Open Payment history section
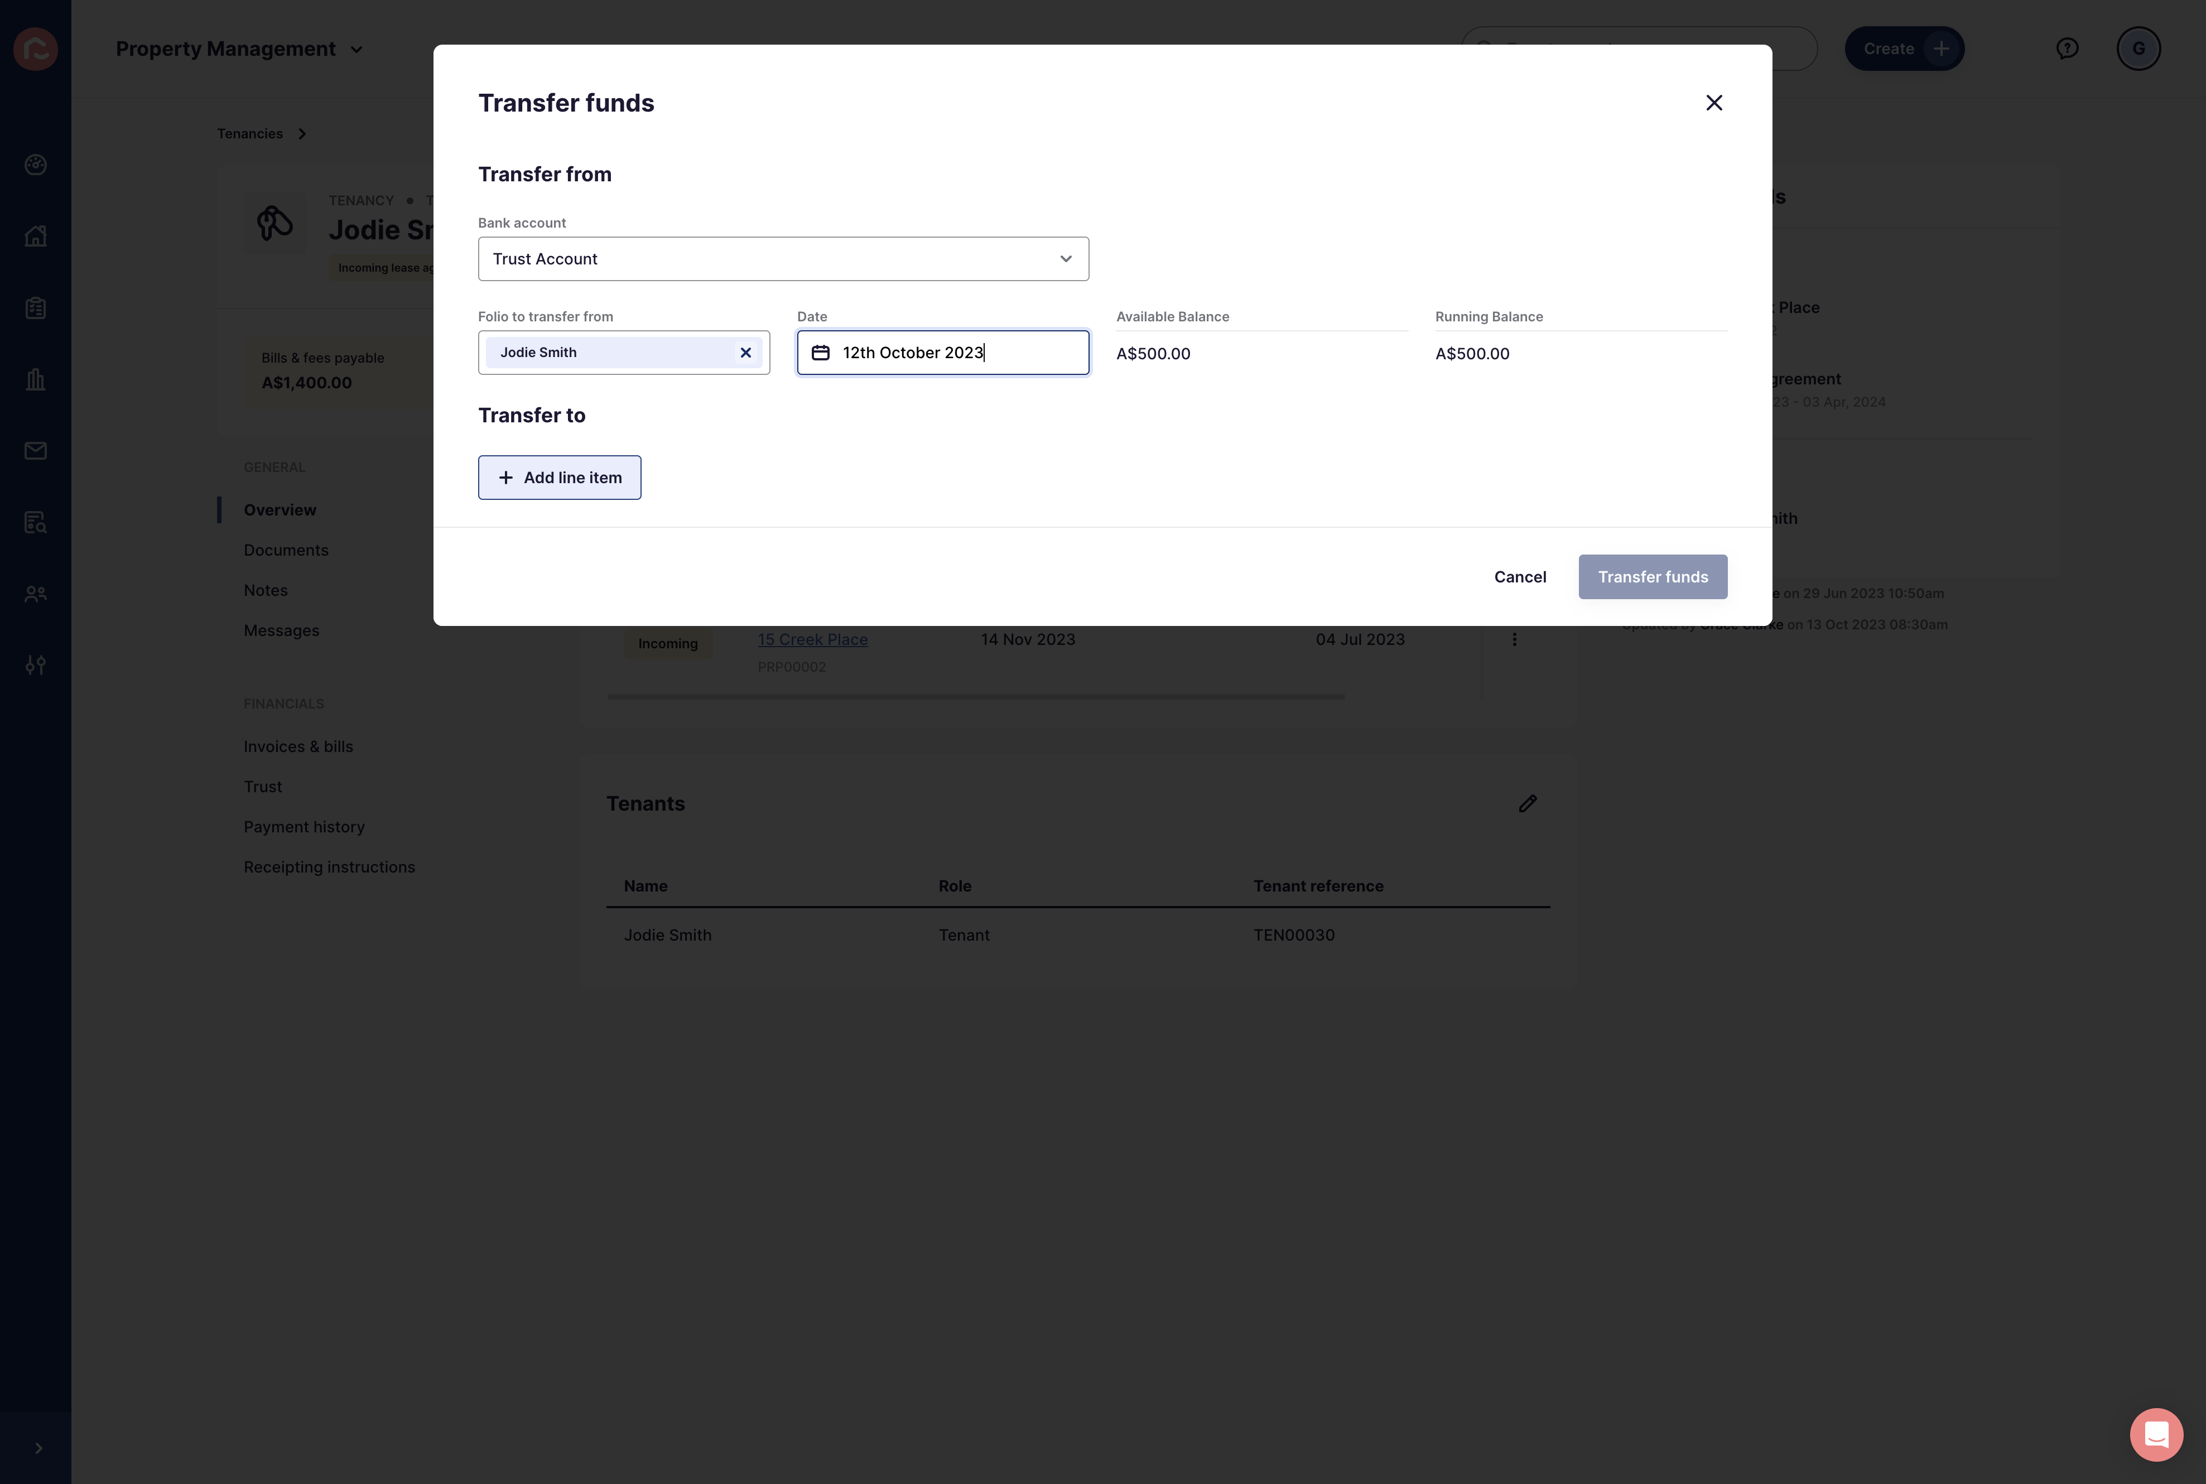 (x=304, y=827)
